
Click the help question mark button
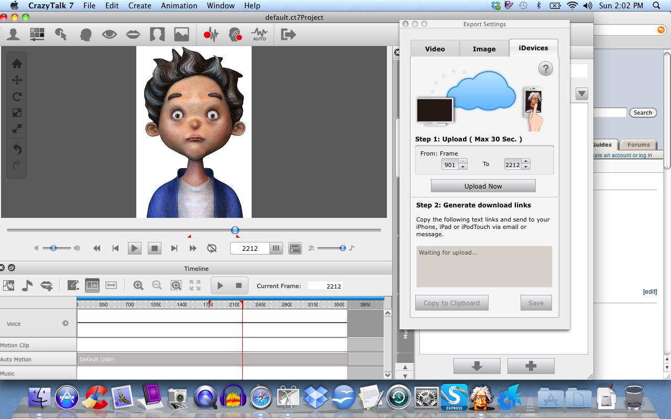coord(545,69)
